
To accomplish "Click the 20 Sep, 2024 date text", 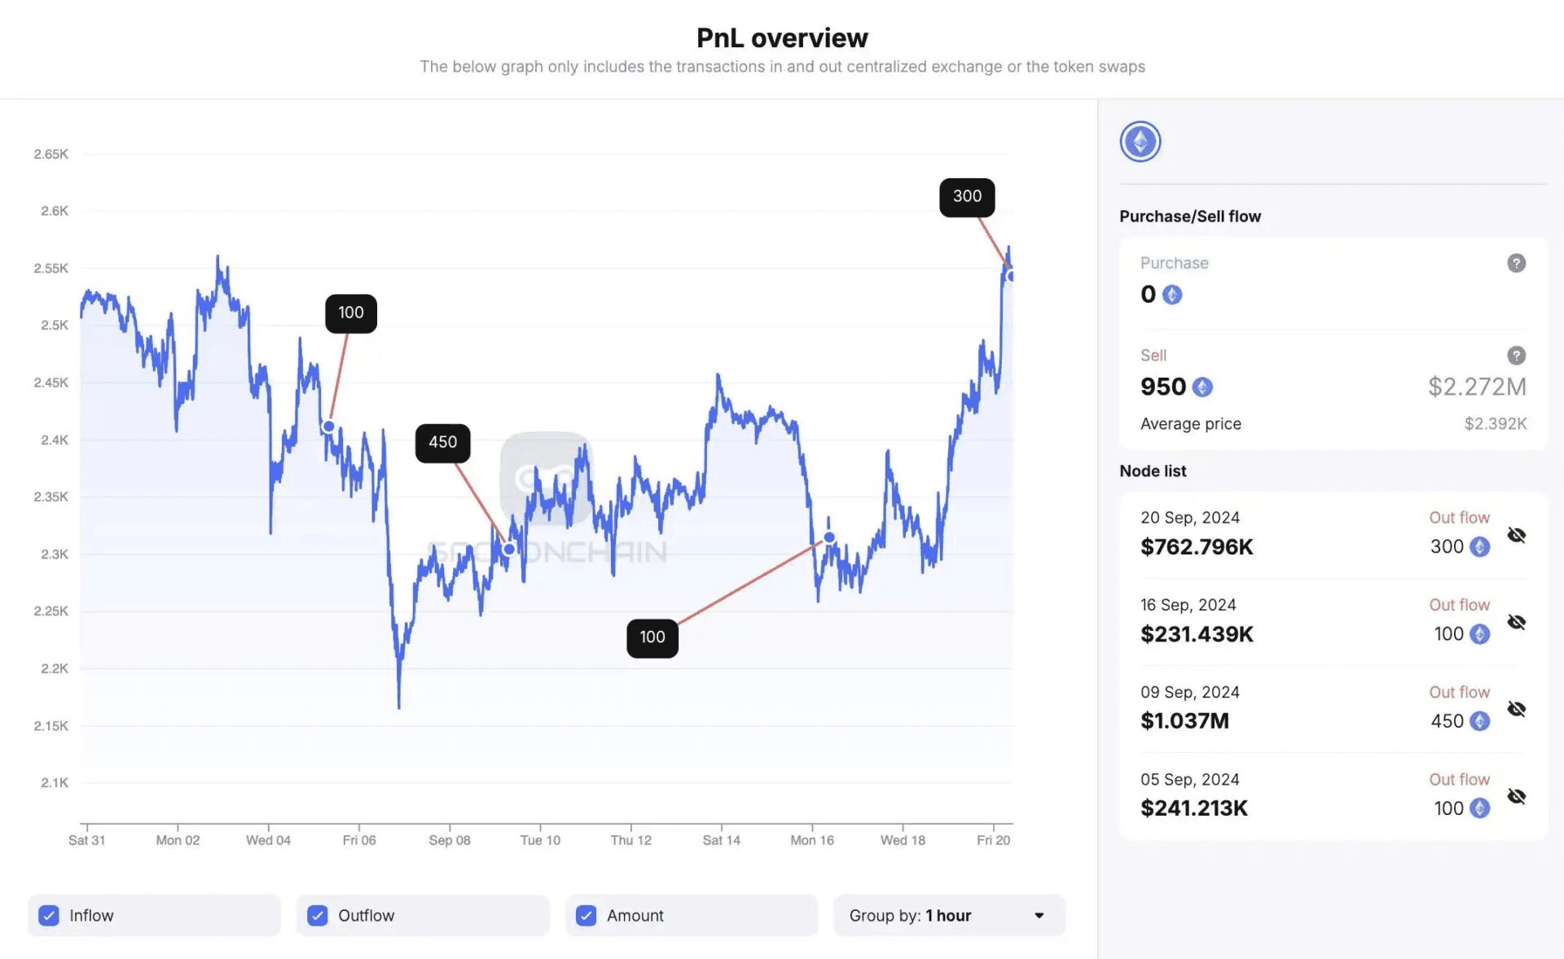I will 1189,518.
